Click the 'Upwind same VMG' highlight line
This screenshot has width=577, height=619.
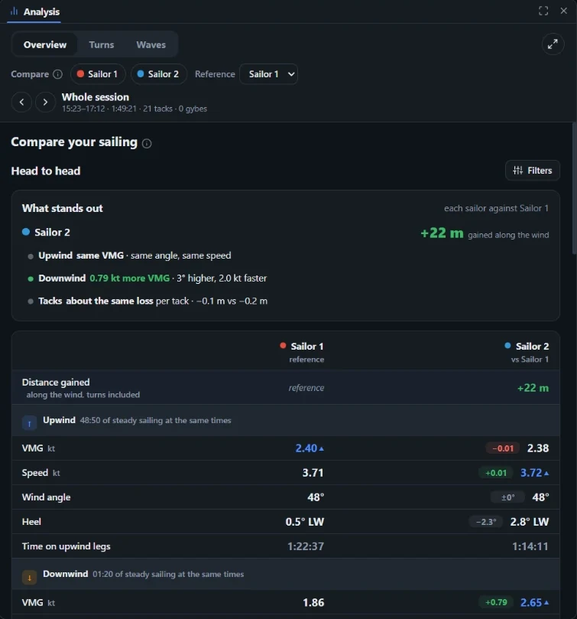pos(135,256)
